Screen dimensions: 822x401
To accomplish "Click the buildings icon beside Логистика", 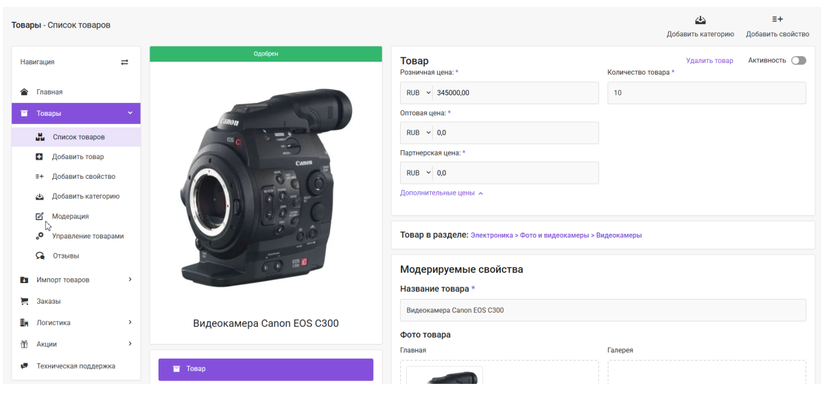I will [x=24, y=323].
